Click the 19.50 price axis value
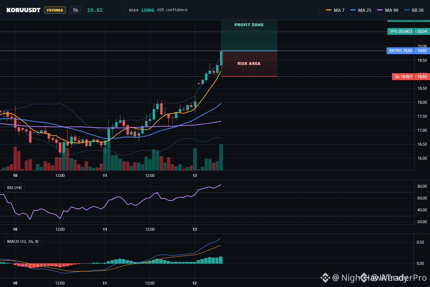The width and height of the screenshot is (430, 287). [422, 60]
